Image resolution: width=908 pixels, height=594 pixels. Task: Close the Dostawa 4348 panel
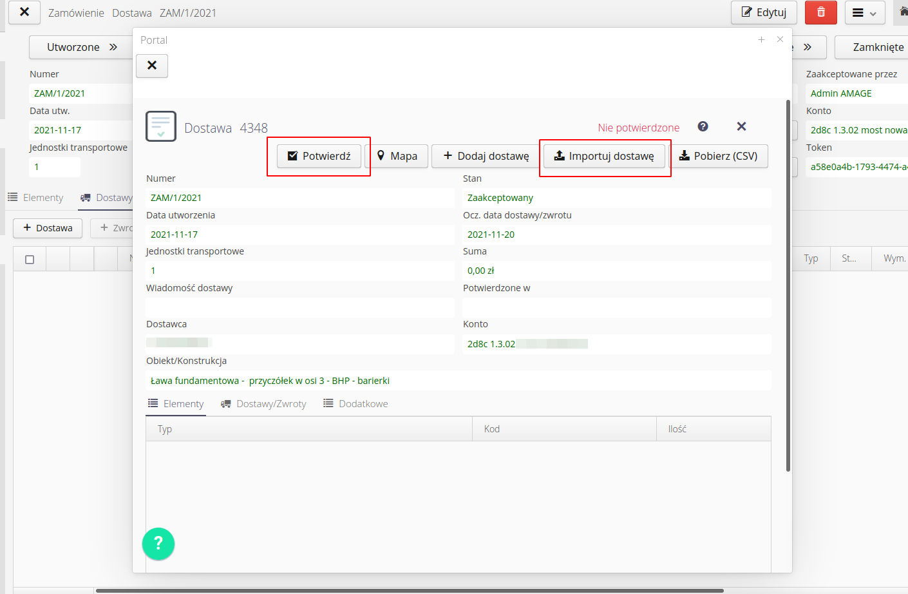[741, 126]
